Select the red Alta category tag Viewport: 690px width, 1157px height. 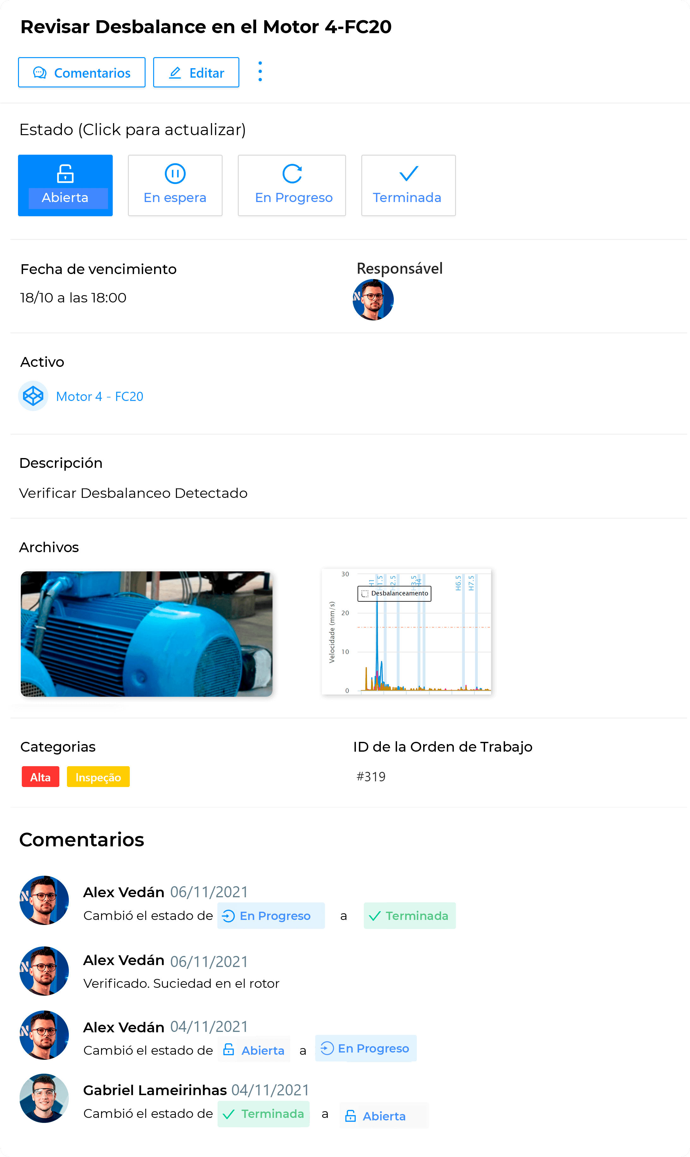[40, 777]
